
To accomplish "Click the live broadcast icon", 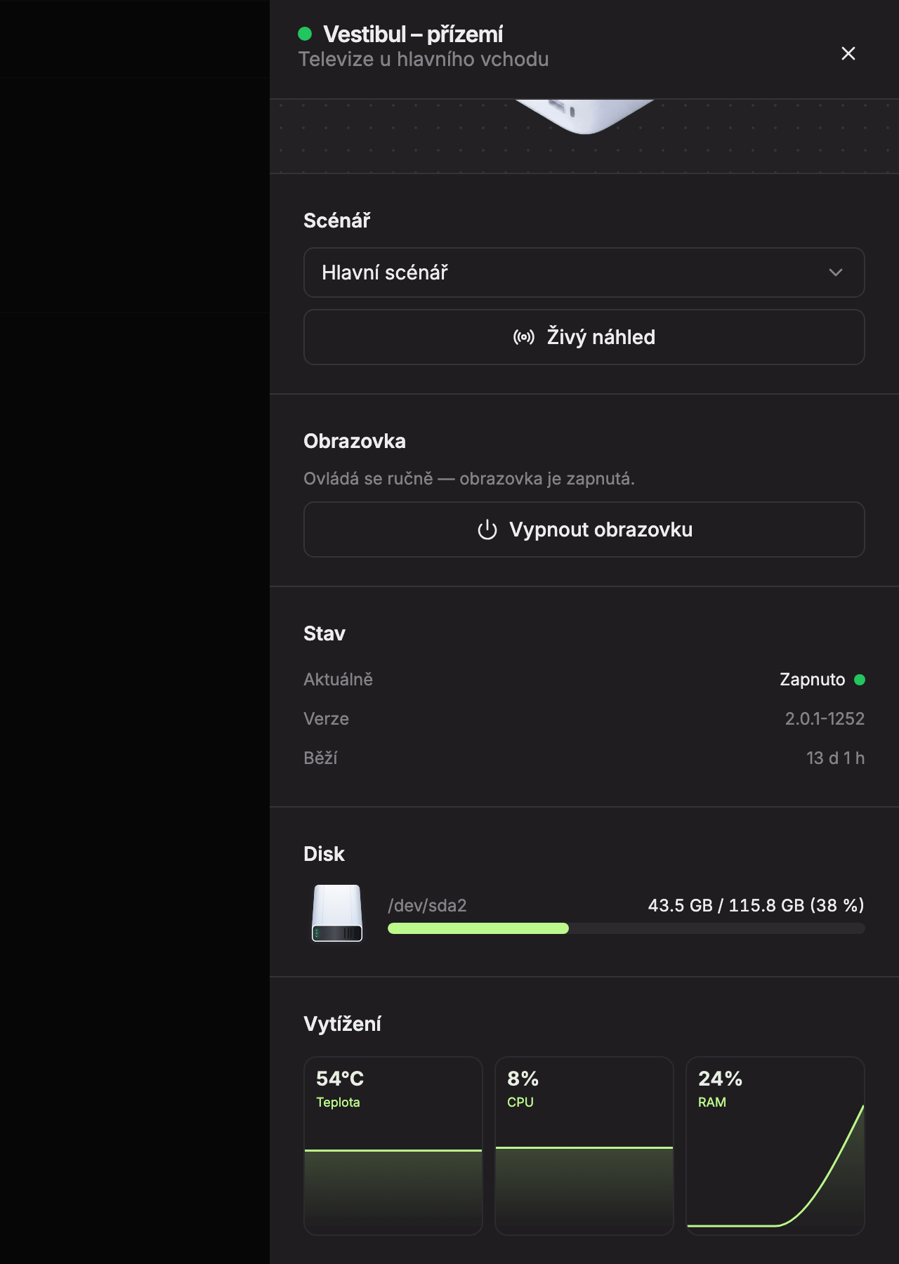I will (x=524, y=337).
